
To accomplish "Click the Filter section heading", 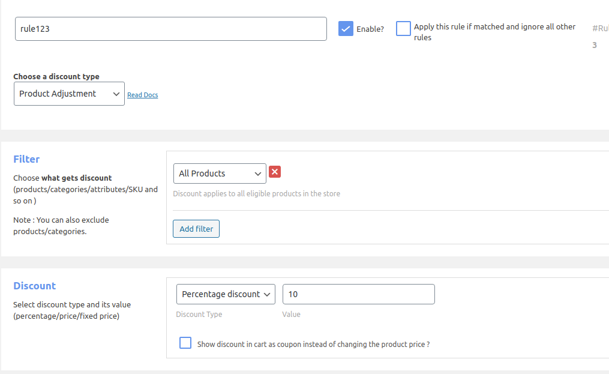I will click(x=26, y=159).
